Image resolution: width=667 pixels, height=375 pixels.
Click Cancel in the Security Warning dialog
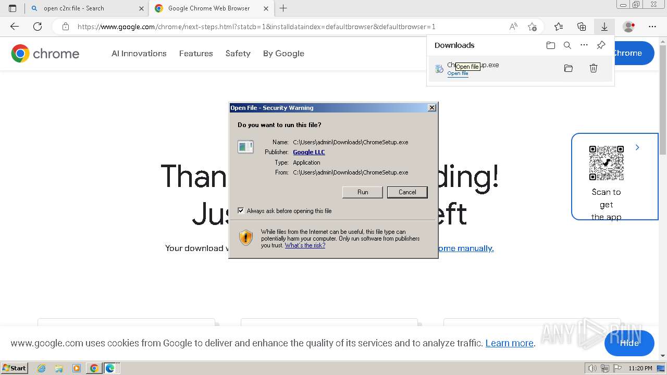click(x=407, y=192)
